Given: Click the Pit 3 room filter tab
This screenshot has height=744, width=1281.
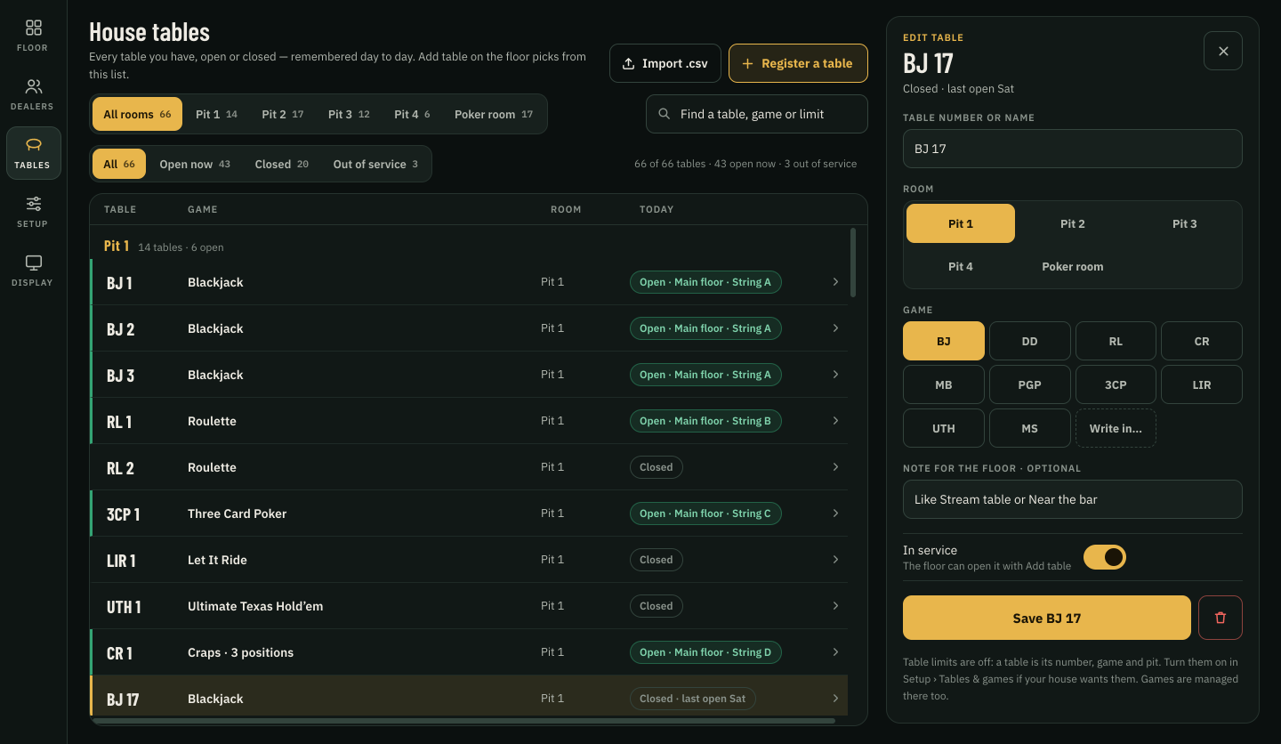Looking at the screenshot, I should (x=349, y=114).
